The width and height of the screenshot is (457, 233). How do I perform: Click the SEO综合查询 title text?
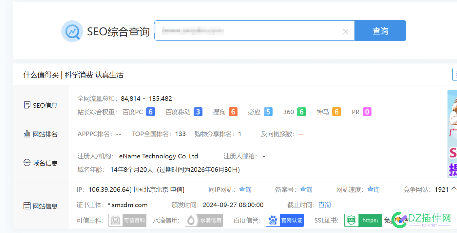tap(118, 31)
